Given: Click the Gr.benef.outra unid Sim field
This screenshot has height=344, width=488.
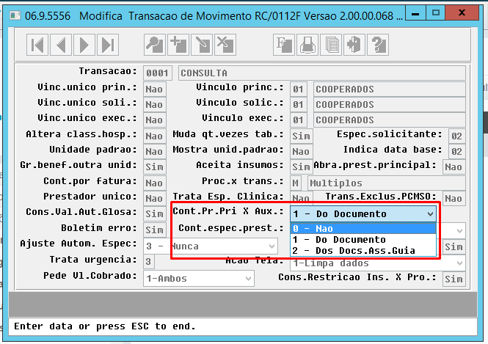Looking at the screenshot, I should coord(154,167).
